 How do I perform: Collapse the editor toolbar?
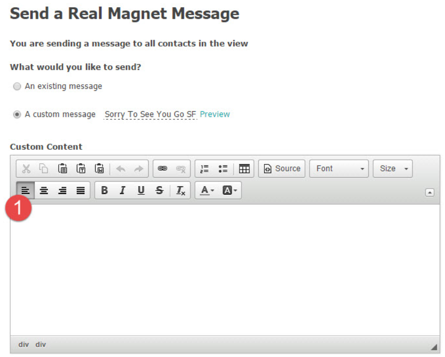[430, 193]
